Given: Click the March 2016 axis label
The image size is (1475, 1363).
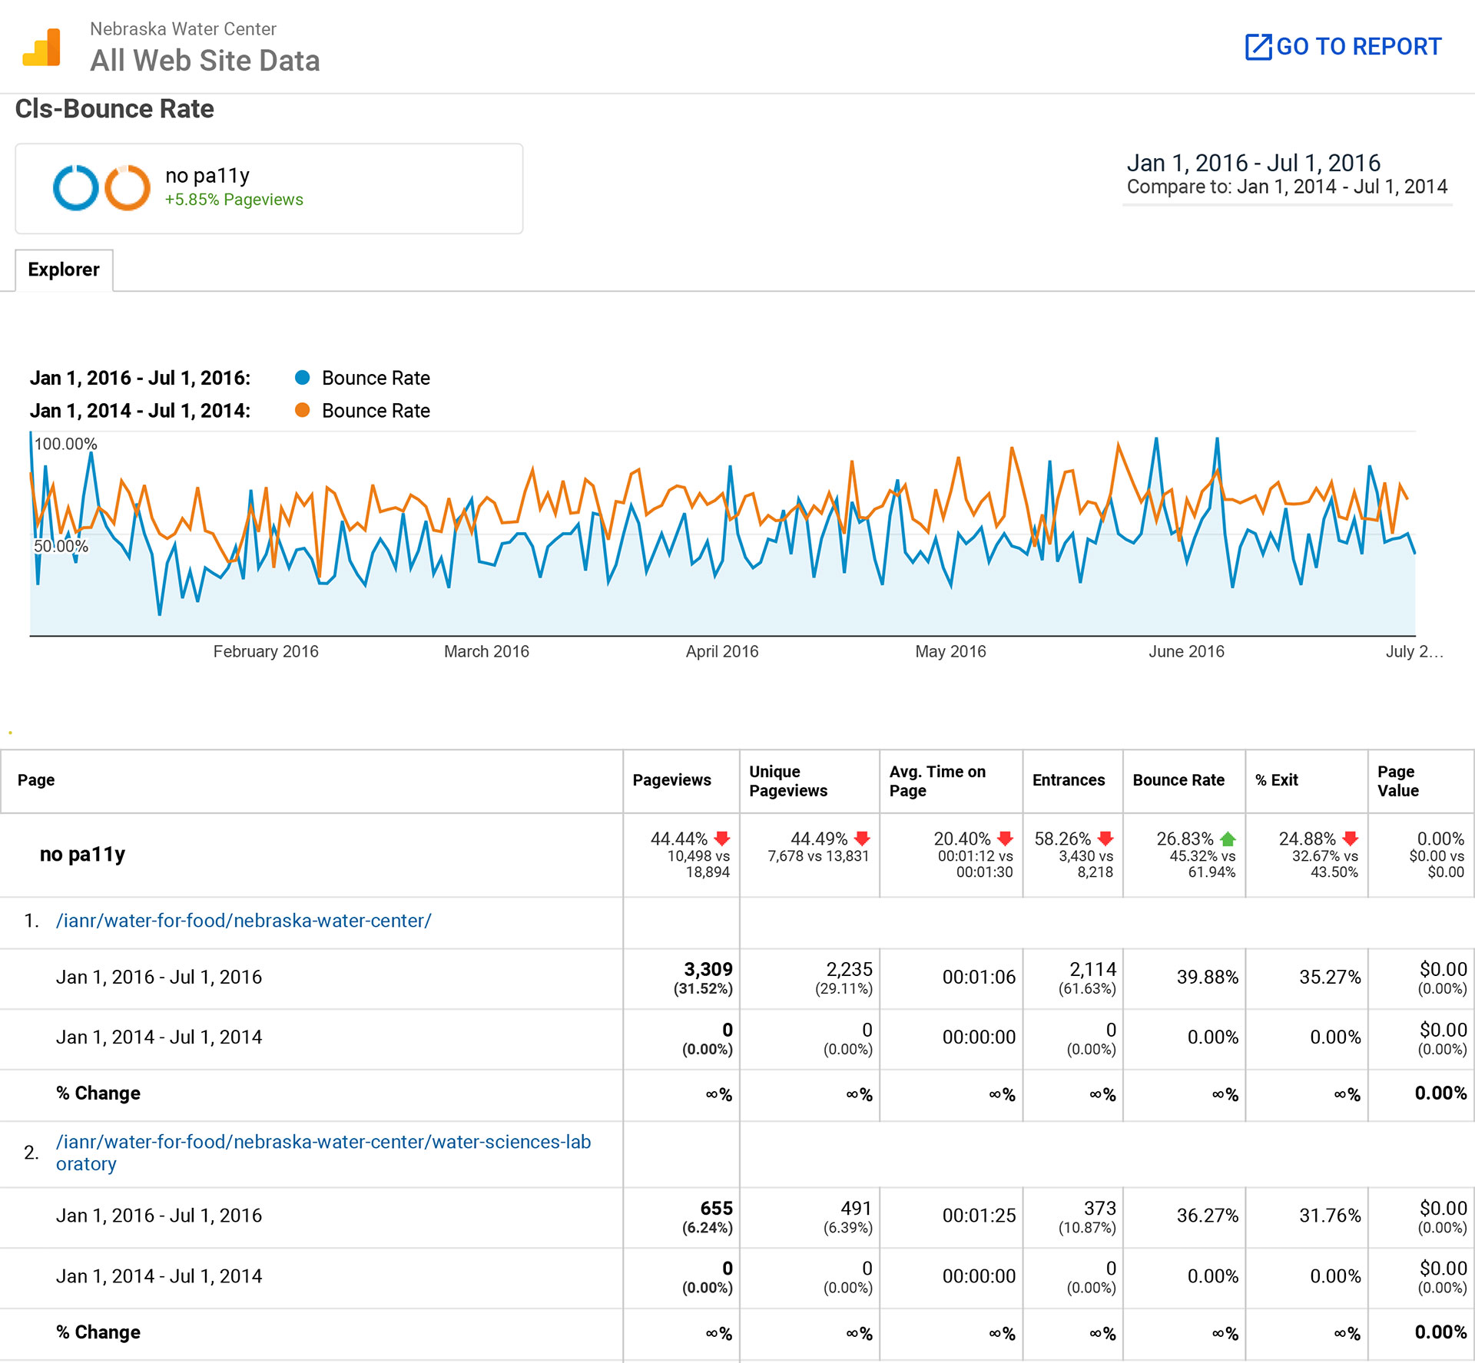Looking at the screenshot, I should [x=486, y=652].
